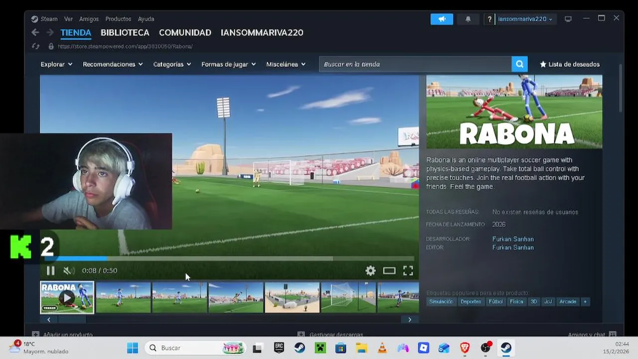This screenshot has height=359, width=638.
Task: Open Epic Games Launcher from taskbar
Action: click(278, 348)
